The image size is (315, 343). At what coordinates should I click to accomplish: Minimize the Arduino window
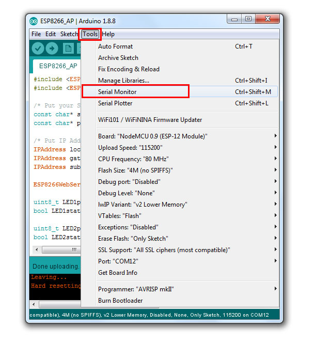pos(234,19)
